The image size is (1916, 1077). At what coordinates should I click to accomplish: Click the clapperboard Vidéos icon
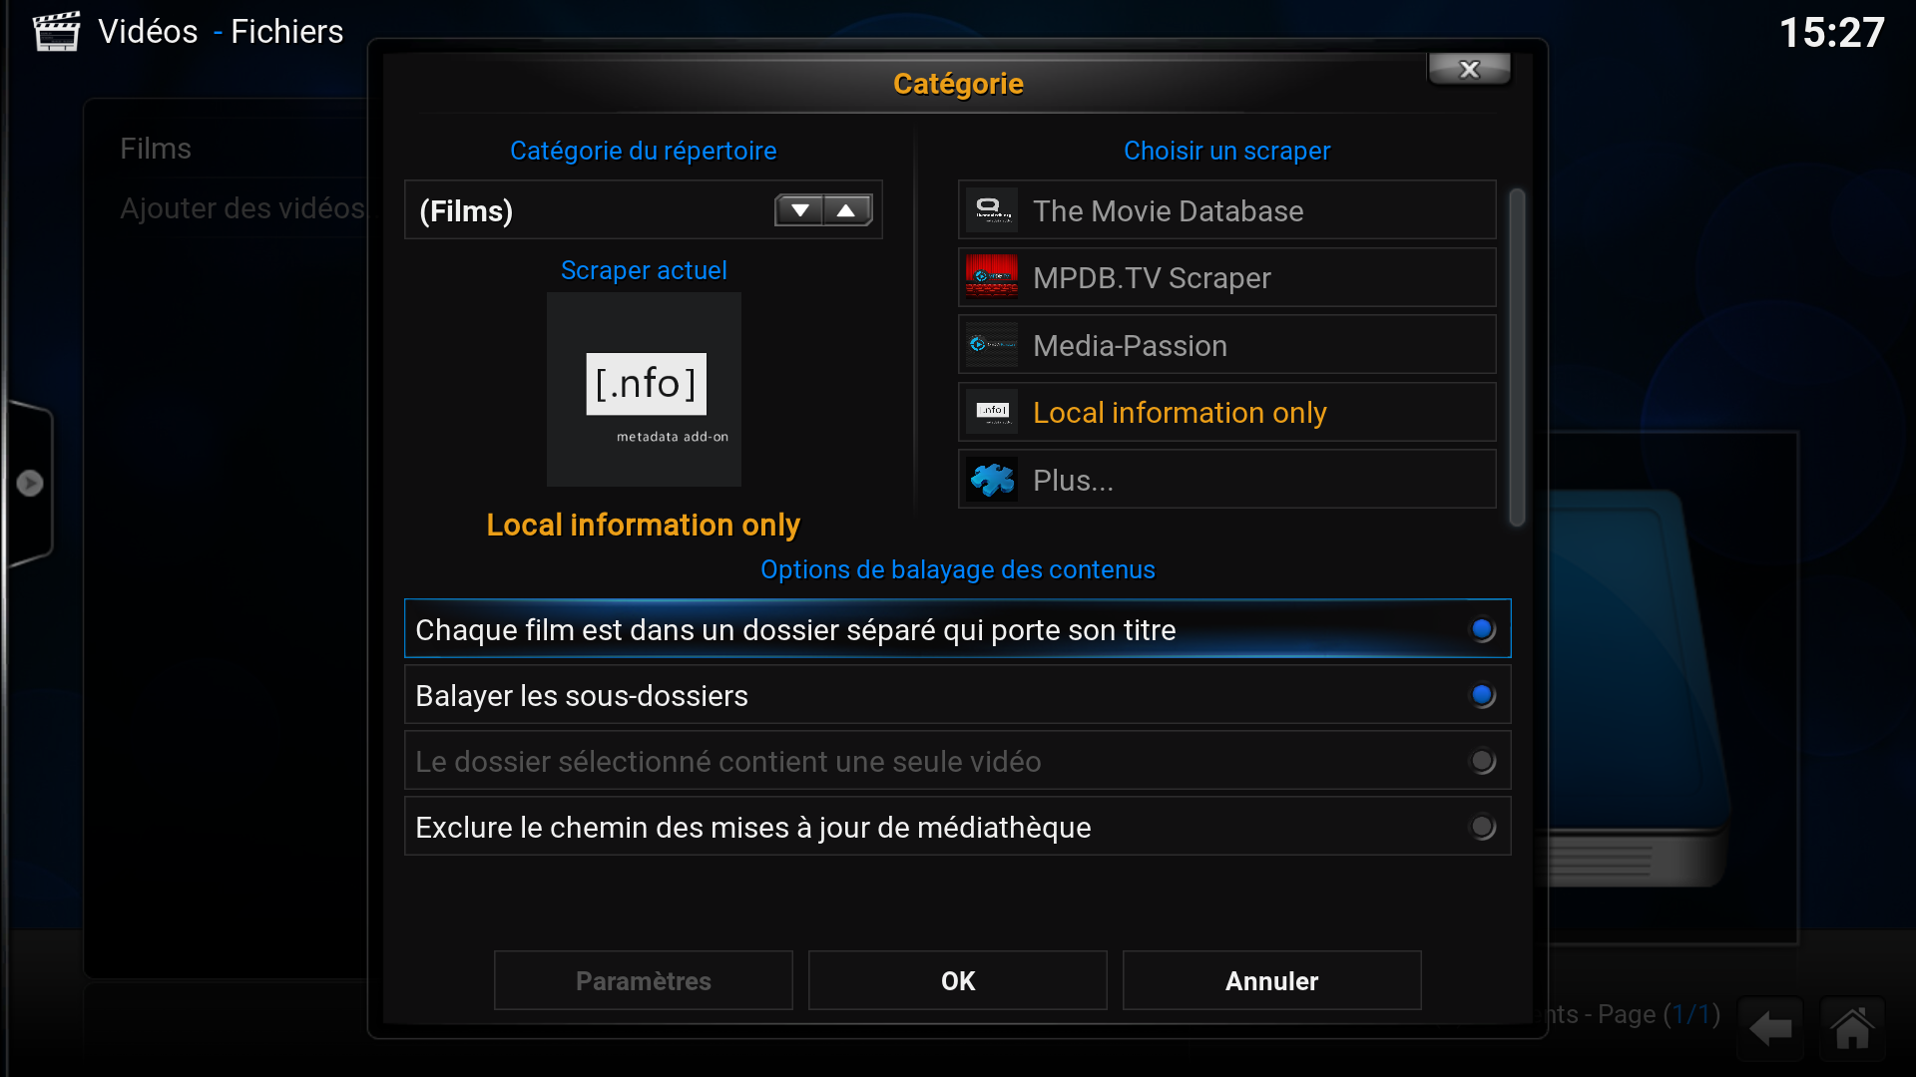coord(56,32)
